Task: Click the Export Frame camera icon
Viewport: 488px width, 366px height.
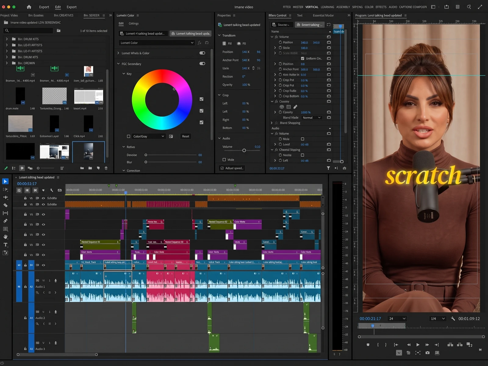Action: click(x=428, y=353)
